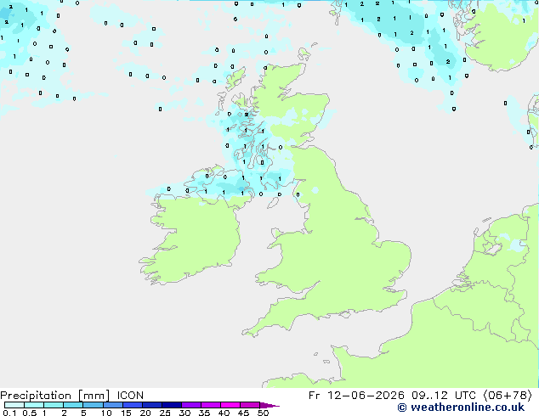Click the legend value label '0.1'
This screenshot has height=416, width=539.
(9, 413)
